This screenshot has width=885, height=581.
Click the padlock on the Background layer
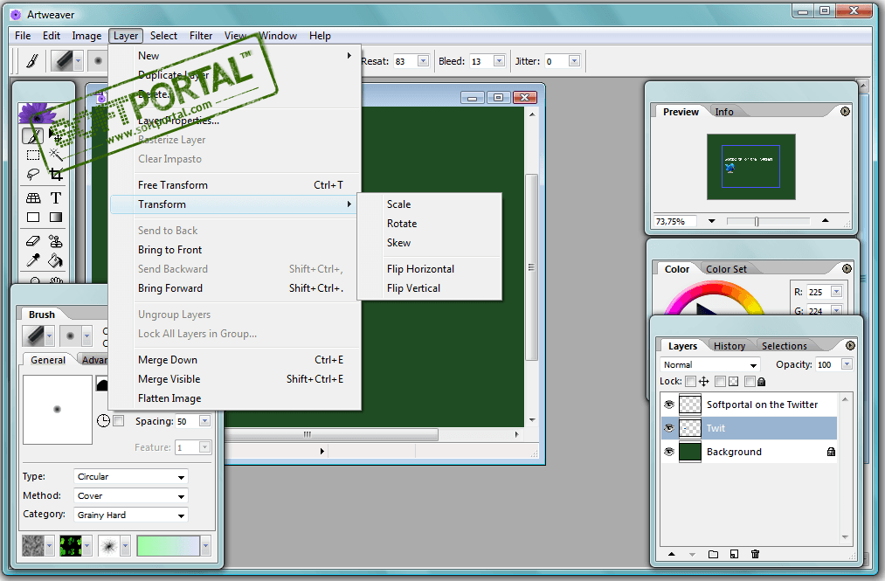(831, 452)
